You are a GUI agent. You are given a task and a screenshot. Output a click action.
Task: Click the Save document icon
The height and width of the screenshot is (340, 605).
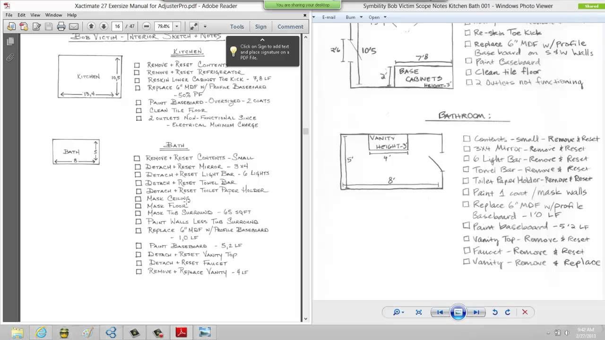[x=49, y=26]
